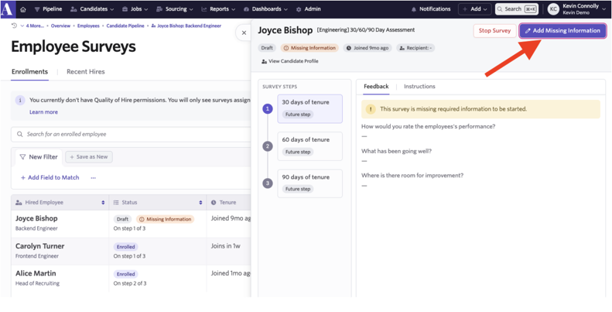Click Carolyn Turner's Enrolled status badge
Viewport: 612px width, 312px height.
pyautogui.click(x=125, y=247)
